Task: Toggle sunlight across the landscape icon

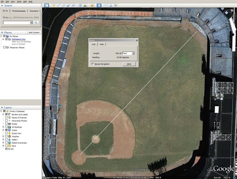Action: coord(85,5)
